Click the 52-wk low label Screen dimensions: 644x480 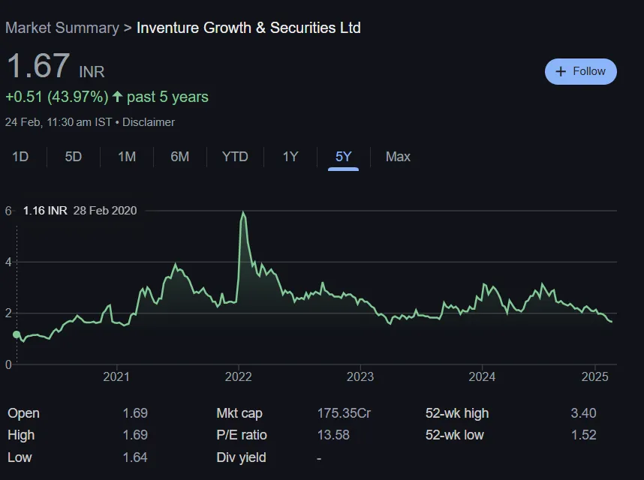click(455, 435)
